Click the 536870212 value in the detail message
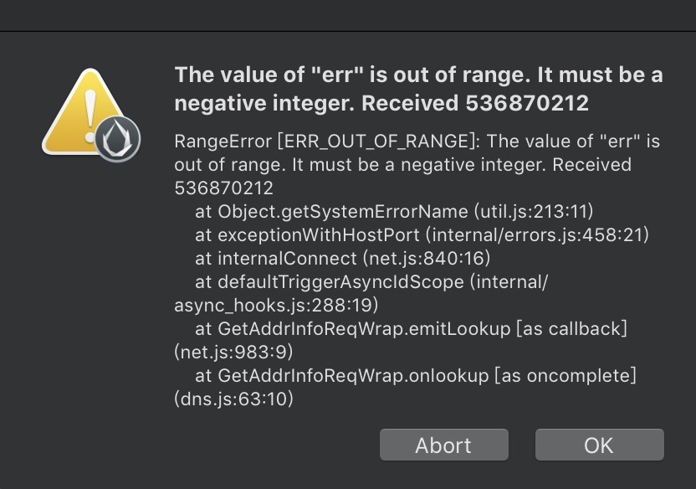The image size is (696, 489). click(x=224, y=188)
